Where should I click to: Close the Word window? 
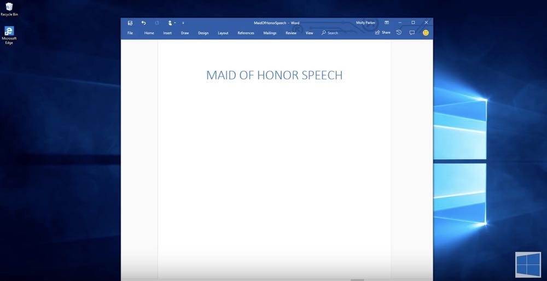[x=426, y=22]
